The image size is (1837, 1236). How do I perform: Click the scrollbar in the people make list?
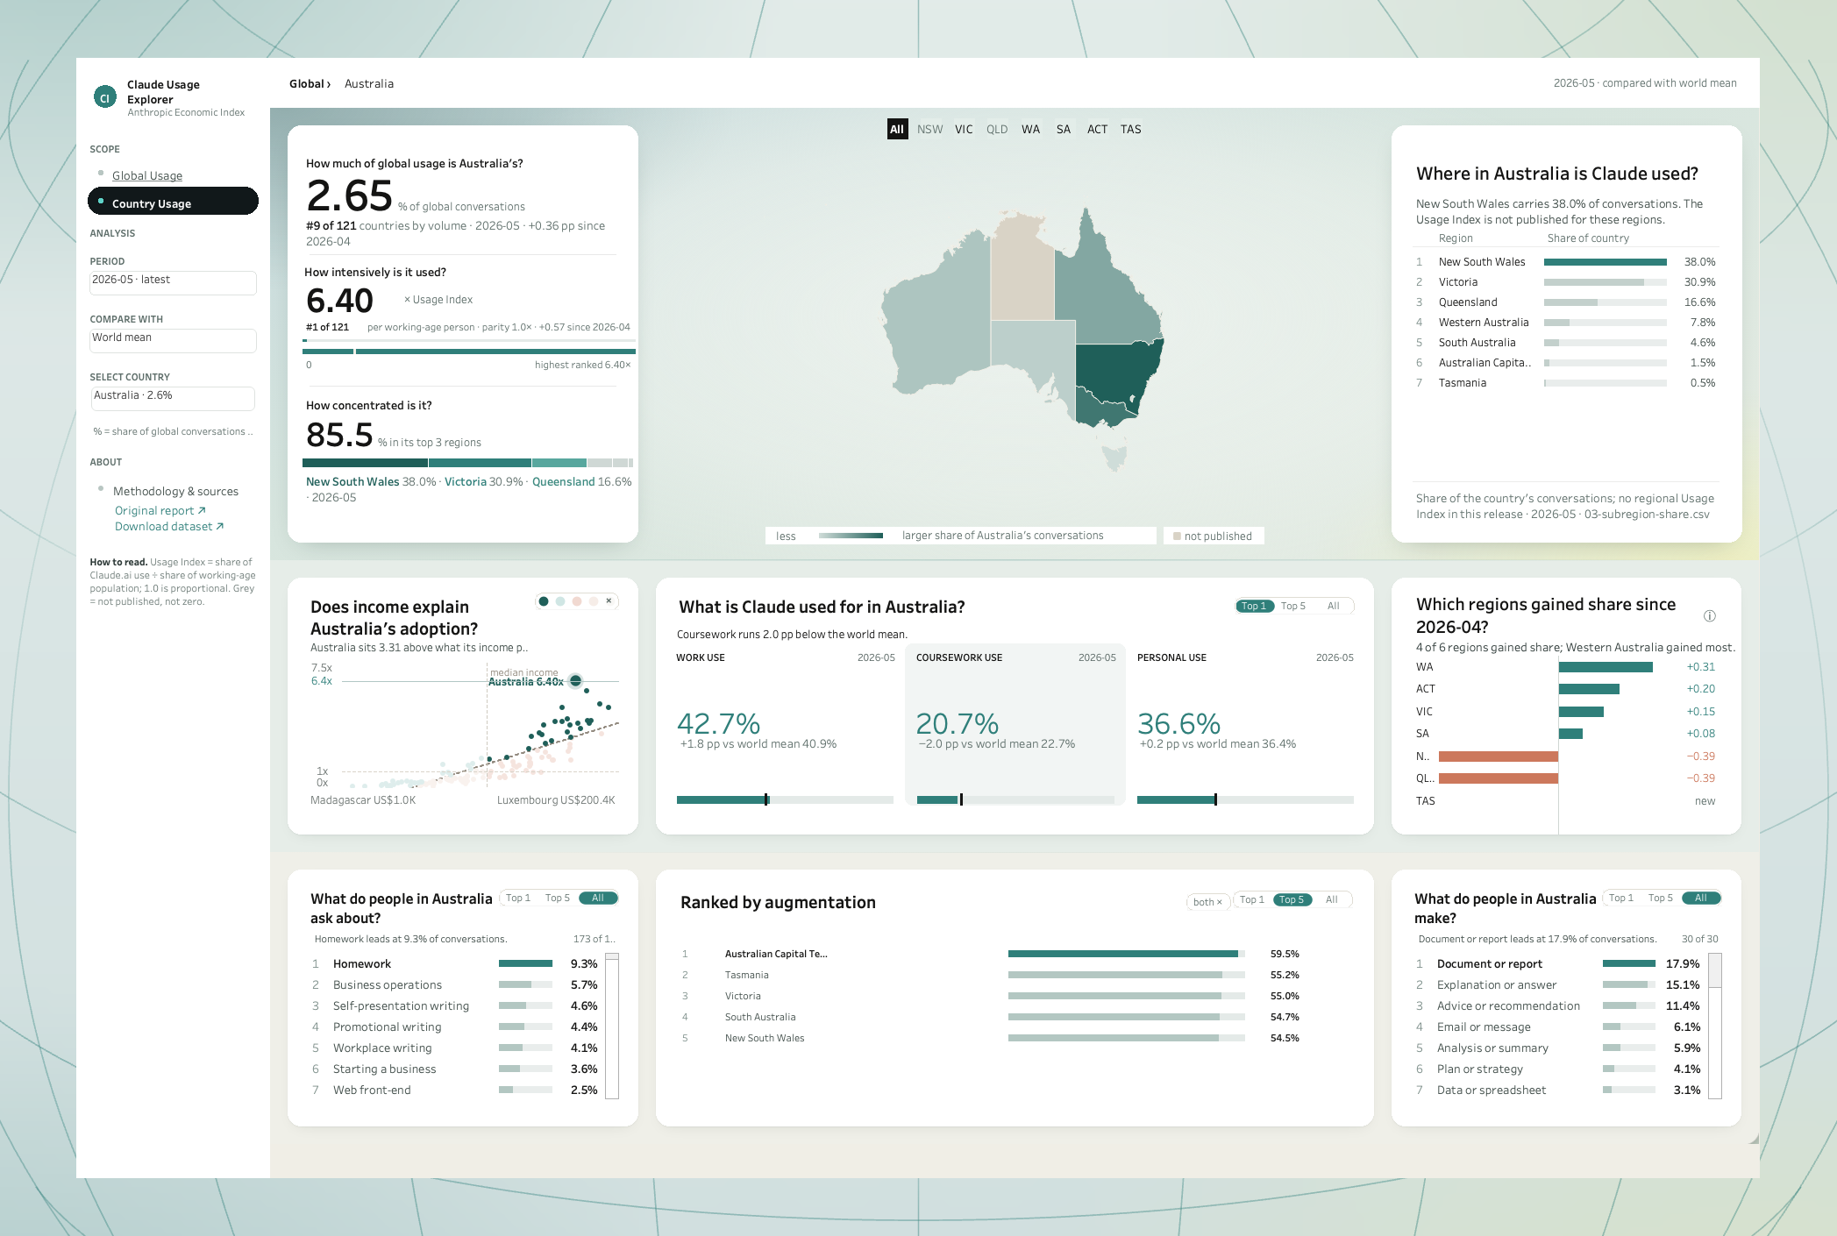pyautogui.click(x=1715, y=1026)
